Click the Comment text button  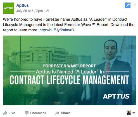coord(38,113)
